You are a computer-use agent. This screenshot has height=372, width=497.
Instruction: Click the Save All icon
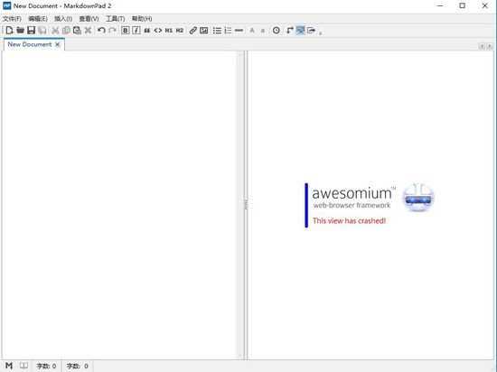point(42,31)
